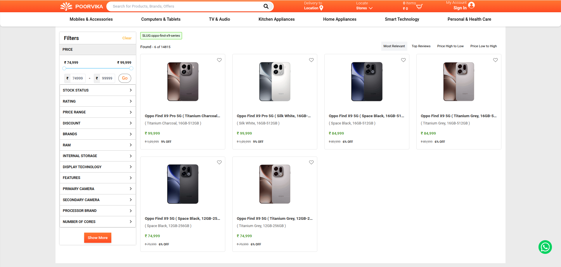
Task: Click the maximum price slider handle
Action: point(131,68)
